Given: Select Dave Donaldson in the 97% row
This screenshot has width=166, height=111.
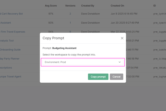Looking at the screenshot, I should click(x=90, y=14).
